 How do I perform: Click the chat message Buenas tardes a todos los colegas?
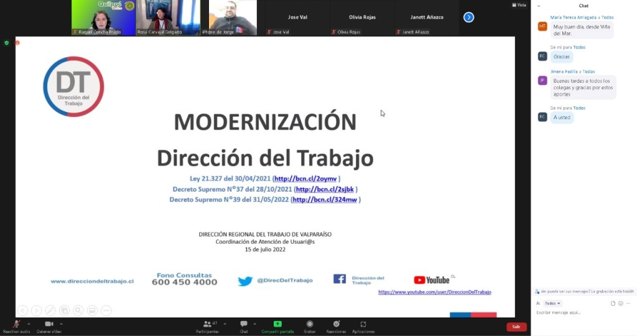[x=584, y=87]
